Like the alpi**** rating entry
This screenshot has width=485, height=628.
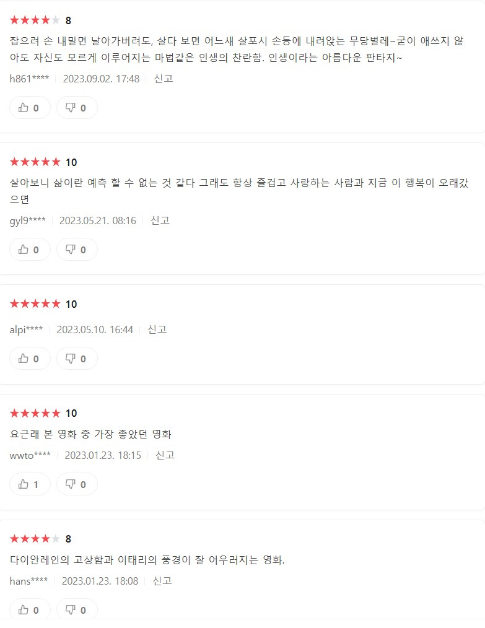pos(30,359)
